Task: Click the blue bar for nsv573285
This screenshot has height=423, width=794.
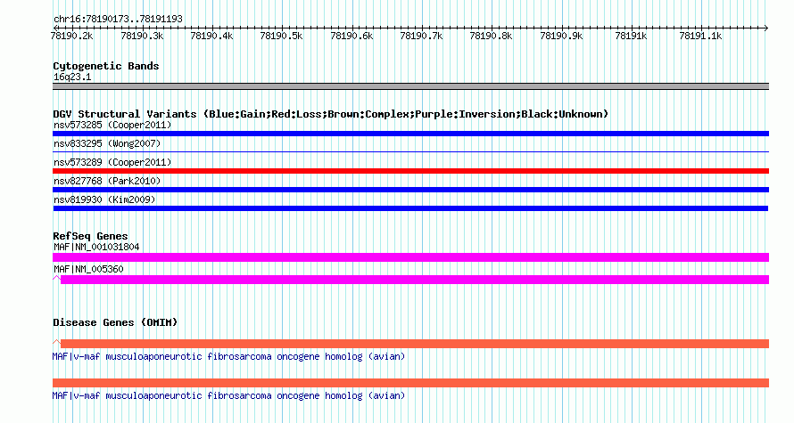Action: click(410, 134)
